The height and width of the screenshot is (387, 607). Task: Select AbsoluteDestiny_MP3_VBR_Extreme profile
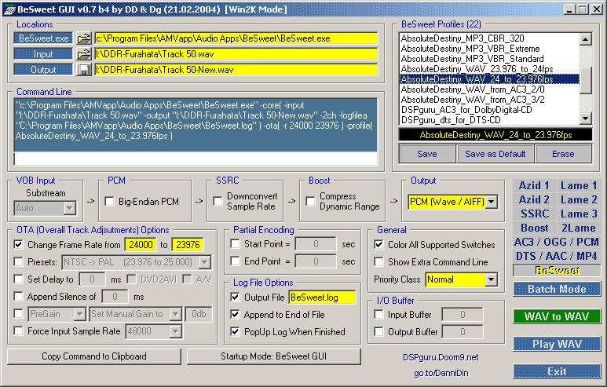489,49
